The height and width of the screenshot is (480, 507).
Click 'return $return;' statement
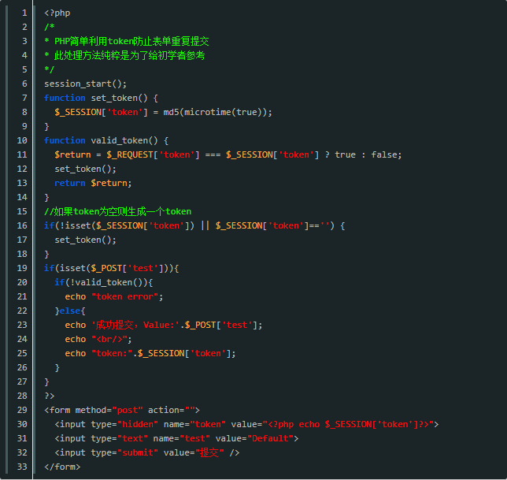click(93, 183)
